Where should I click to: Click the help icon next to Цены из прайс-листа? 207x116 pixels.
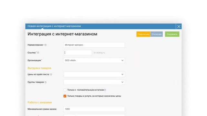click(x=51, y=74)
